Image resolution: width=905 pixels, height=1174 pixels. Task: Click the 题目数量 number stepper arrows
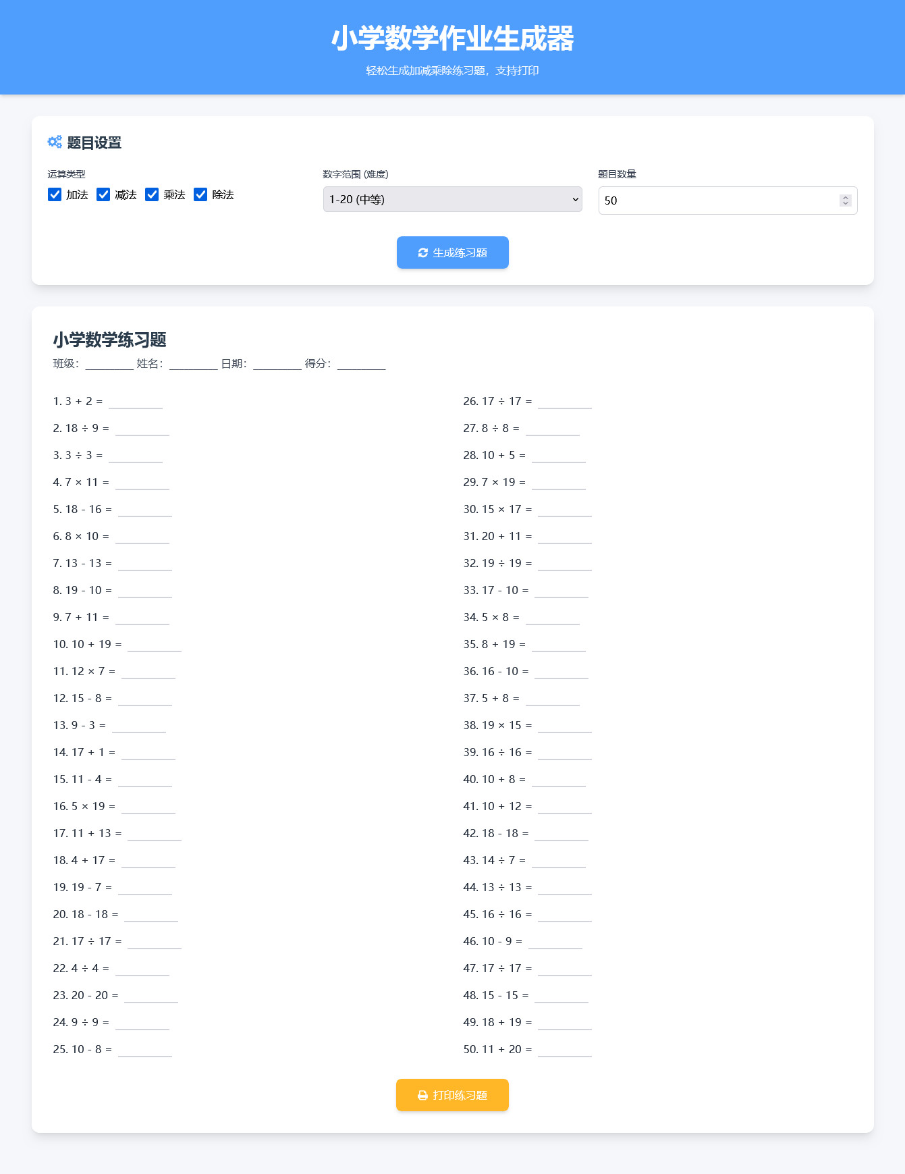[x=845, y=201]
